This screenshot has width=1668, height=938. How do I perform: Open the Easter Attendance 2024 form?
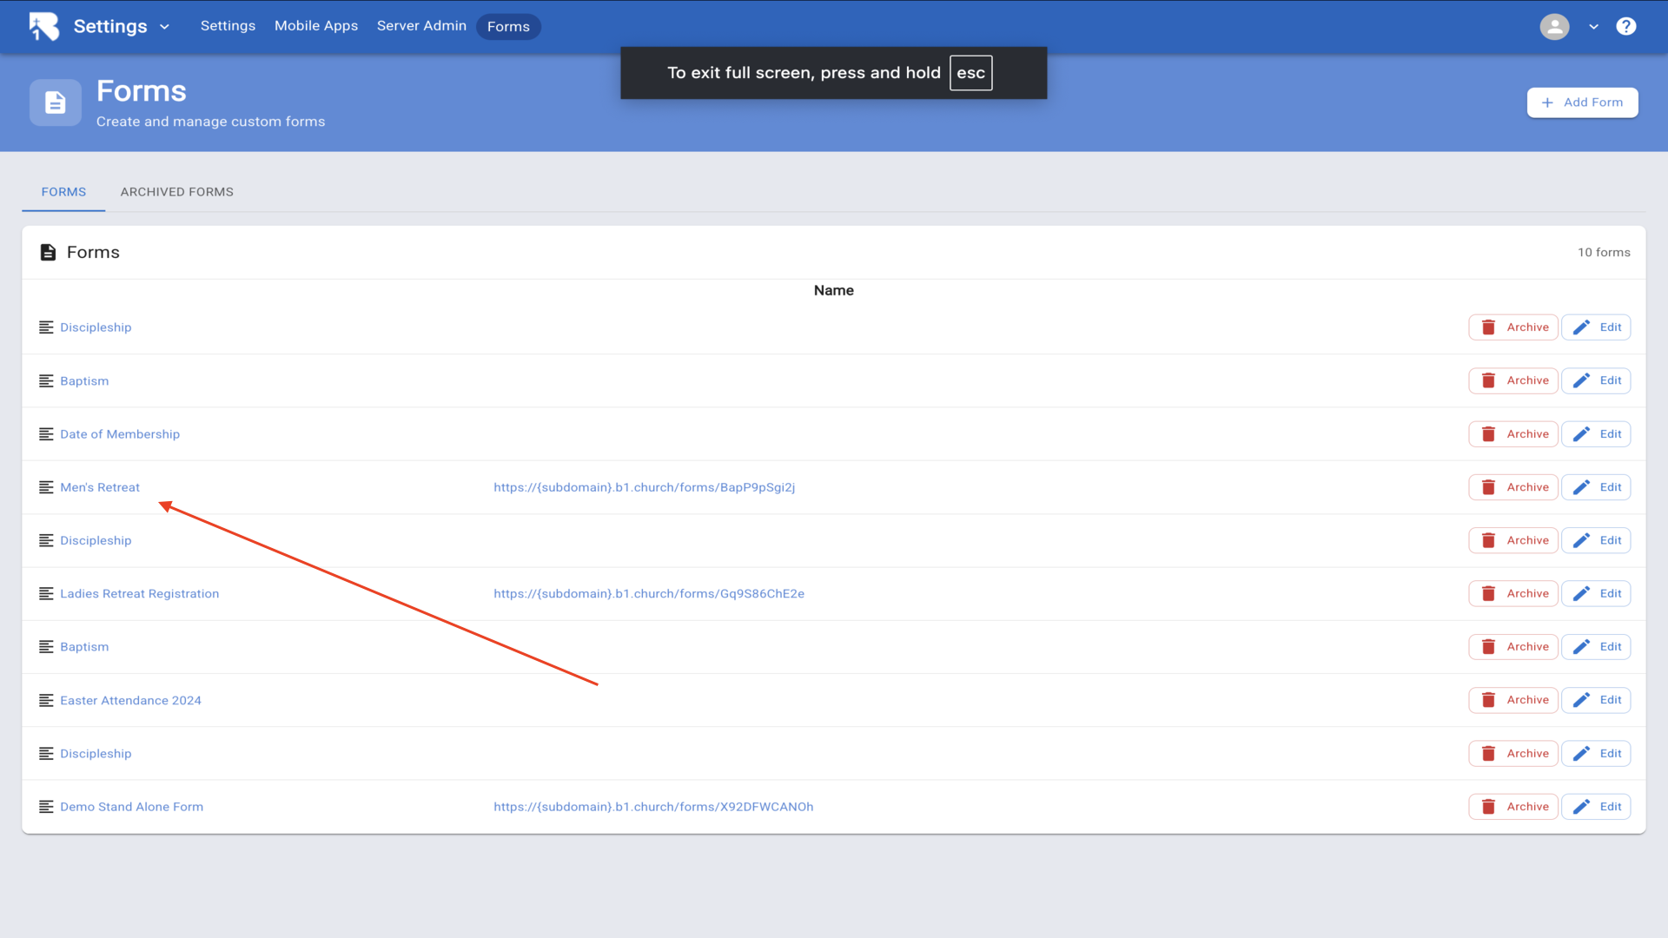(130, 700)
